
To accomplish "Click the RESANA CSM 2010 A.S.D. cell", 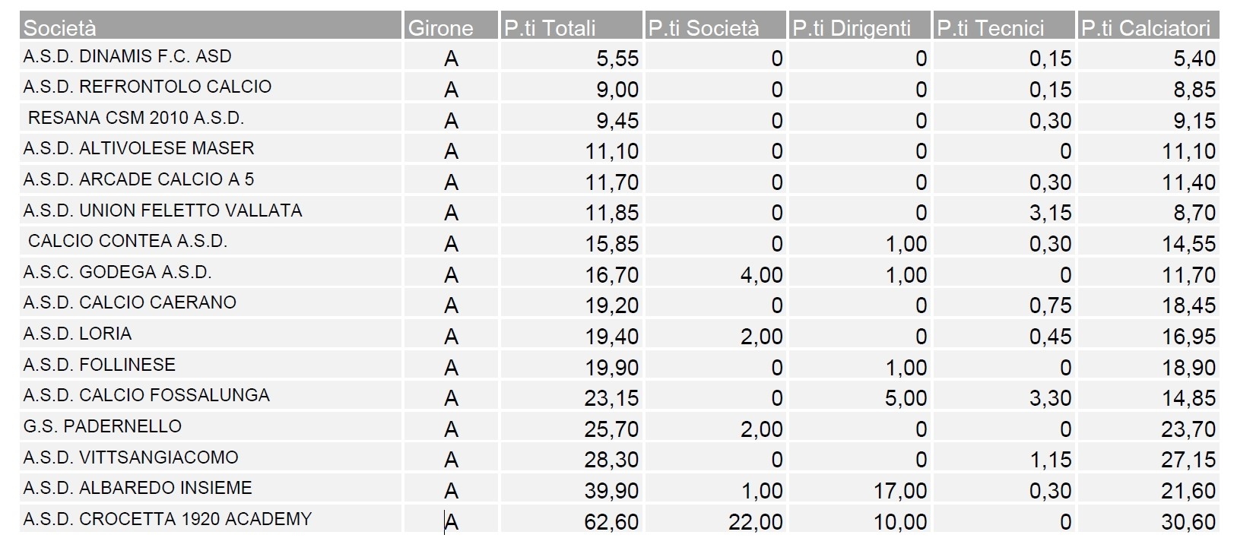I will click(x=135, y=119).
